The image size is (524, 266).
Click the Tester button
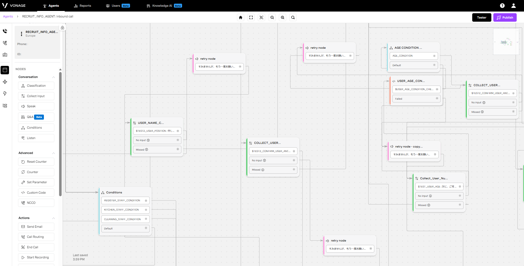(482, 17)
